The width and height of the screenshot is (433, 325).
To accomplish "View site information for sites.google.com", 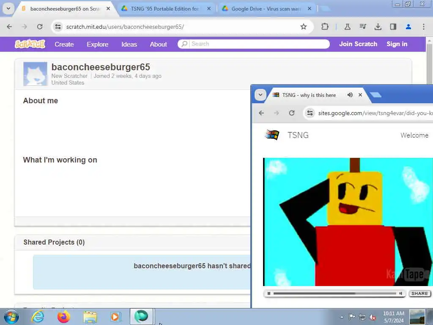I will 310,113.
